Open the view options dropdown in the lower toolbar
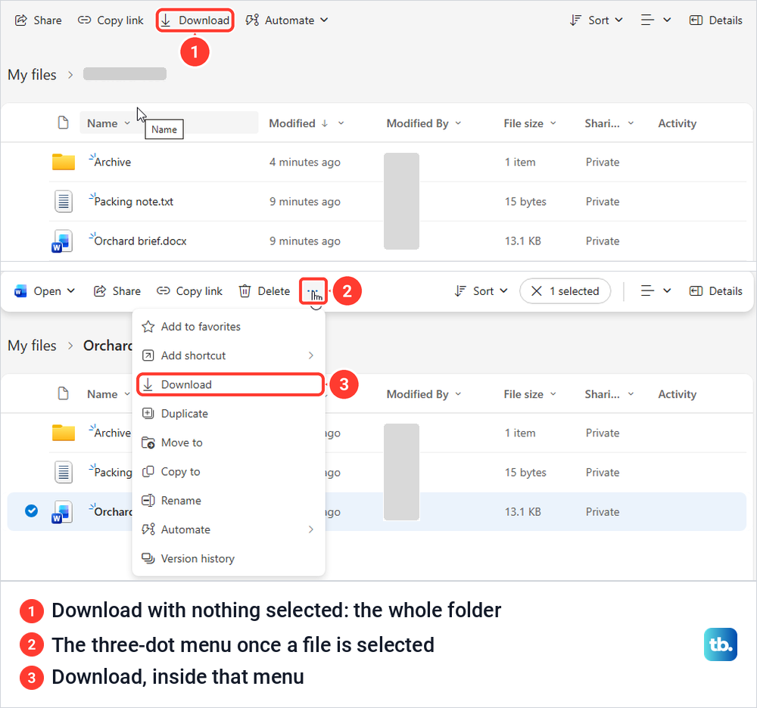This screenshot has height=708, width=757. (656, 291)
